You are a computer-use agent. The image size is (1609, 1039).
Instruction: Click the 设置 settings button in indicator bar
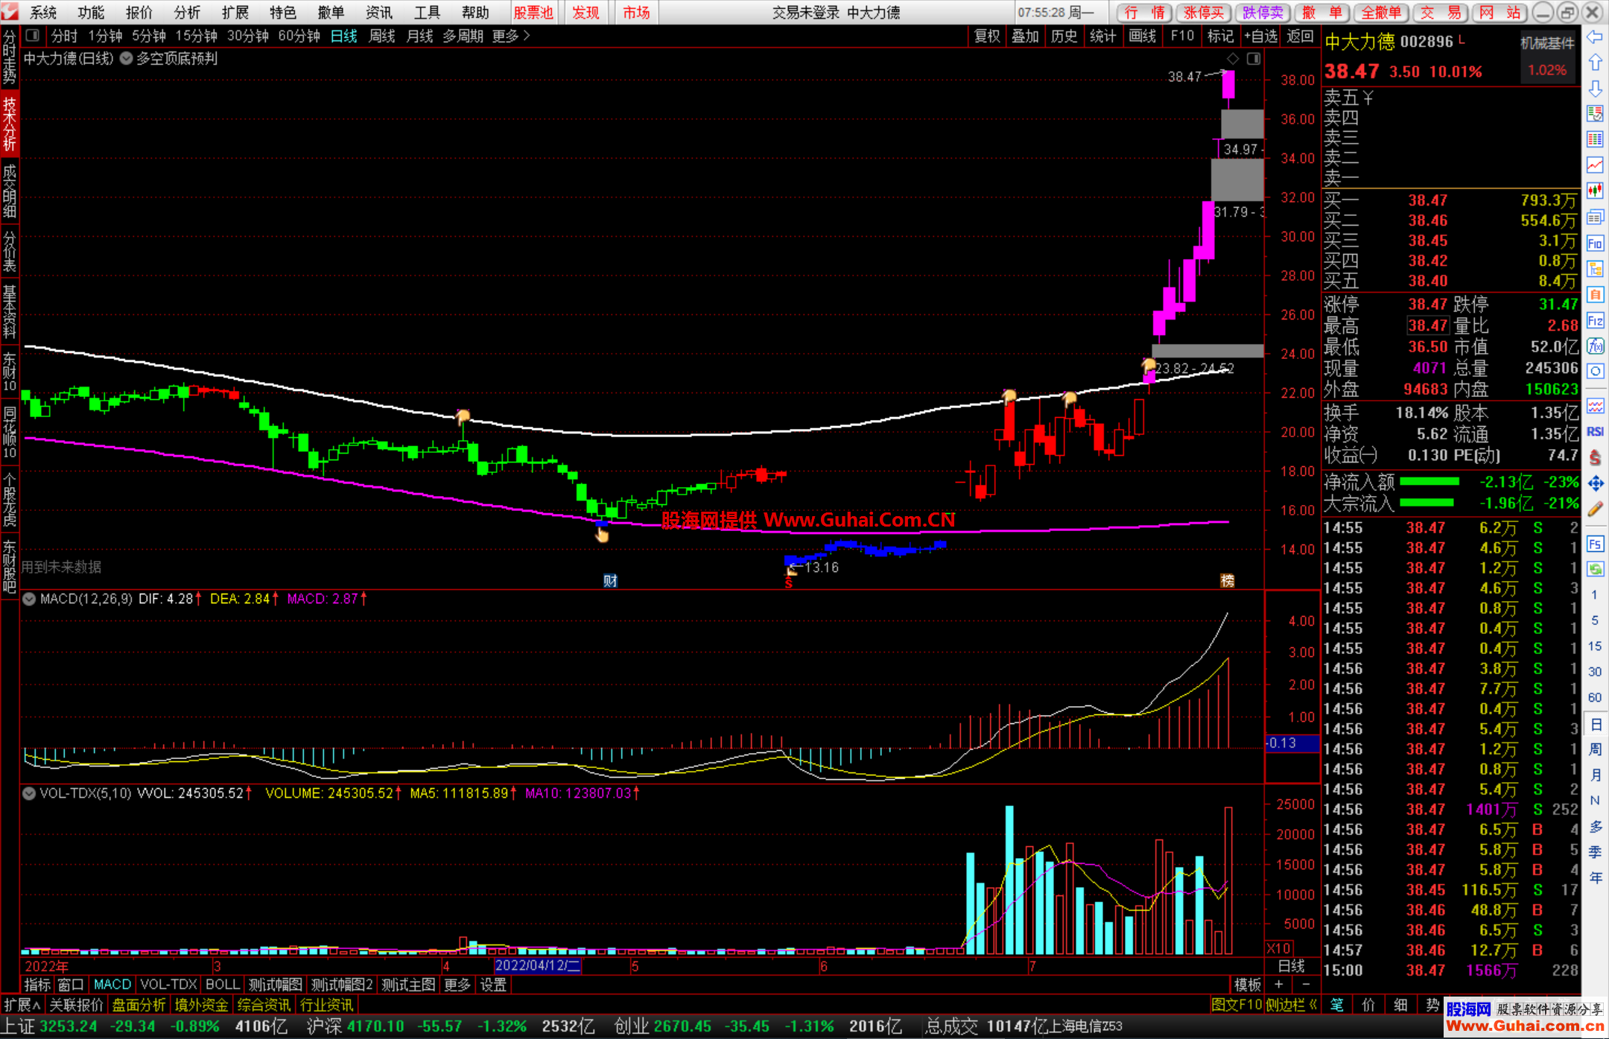493,985
